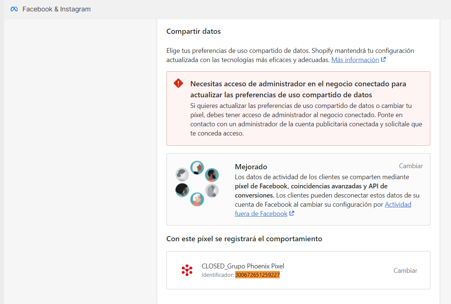Click the Meta infinity logo icon
This screenshot has height=304, width=451.
click(14, 9)
